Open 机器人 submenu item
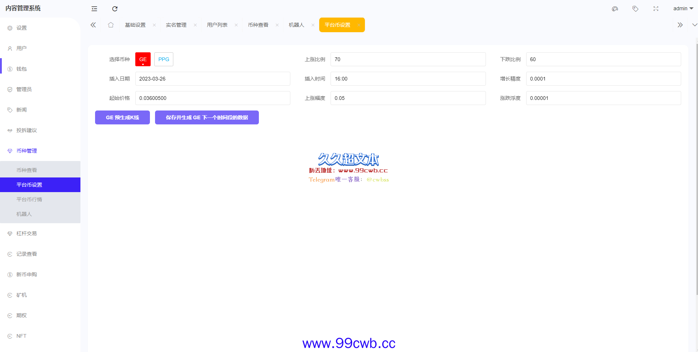The image size is (698, 352). coord(40,214)
